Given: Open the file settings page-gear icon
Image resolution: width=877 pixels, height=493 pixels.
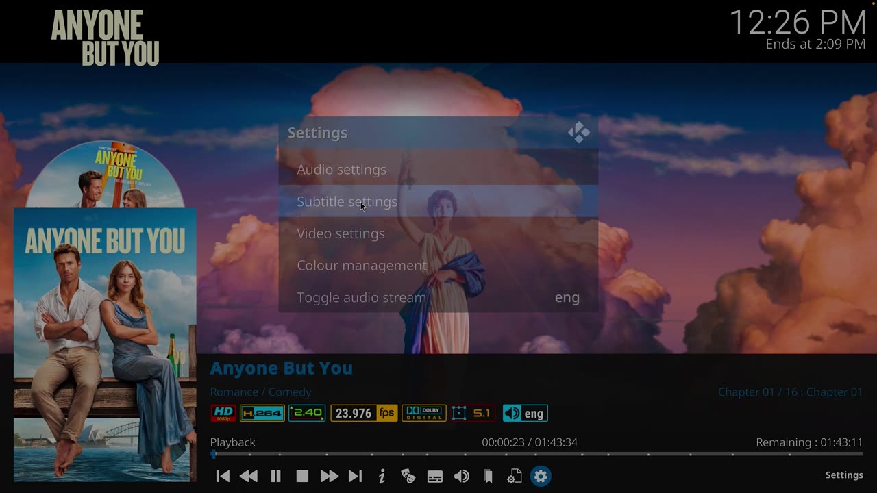Looking at the screenshot, I should coord(515,476).
